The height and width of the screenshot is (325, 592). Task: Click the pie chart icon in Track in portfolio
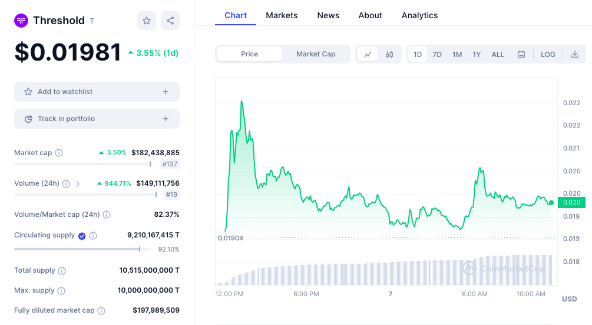[x=28, y=119]
